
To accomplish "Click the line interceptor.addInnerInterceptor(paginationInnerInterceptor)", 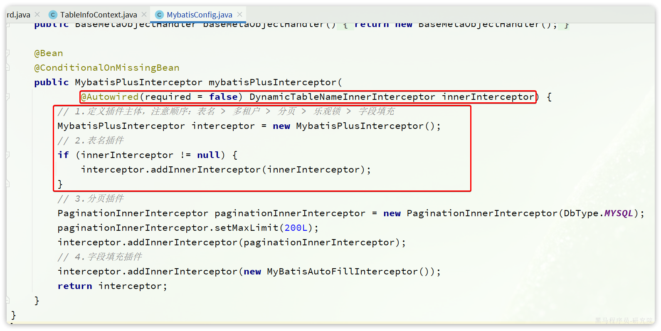I will click(232, 242).
